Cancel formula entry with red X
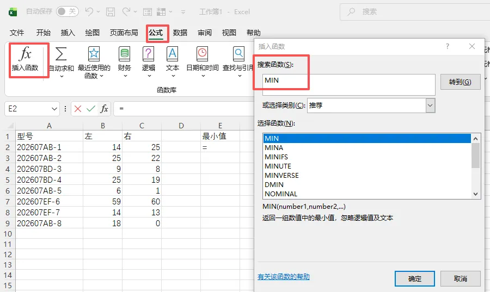Viewport: 490px width, 292px height. pyautogui.click(x=78, y=109)
